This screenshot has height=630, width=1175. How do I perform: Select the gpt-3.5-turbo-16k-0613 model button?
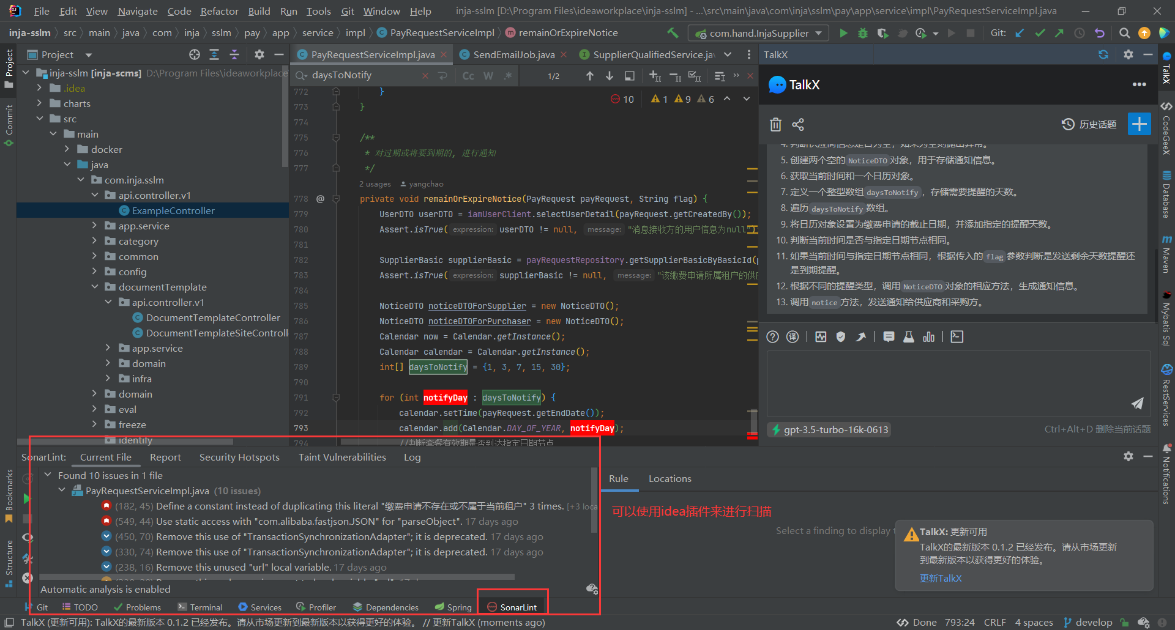point(829,429)
